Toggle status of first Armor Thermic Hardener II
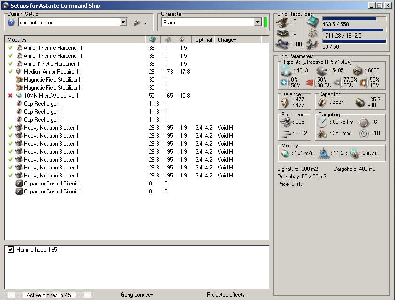This screenshot has height=300, width=395. pos(10,47)
